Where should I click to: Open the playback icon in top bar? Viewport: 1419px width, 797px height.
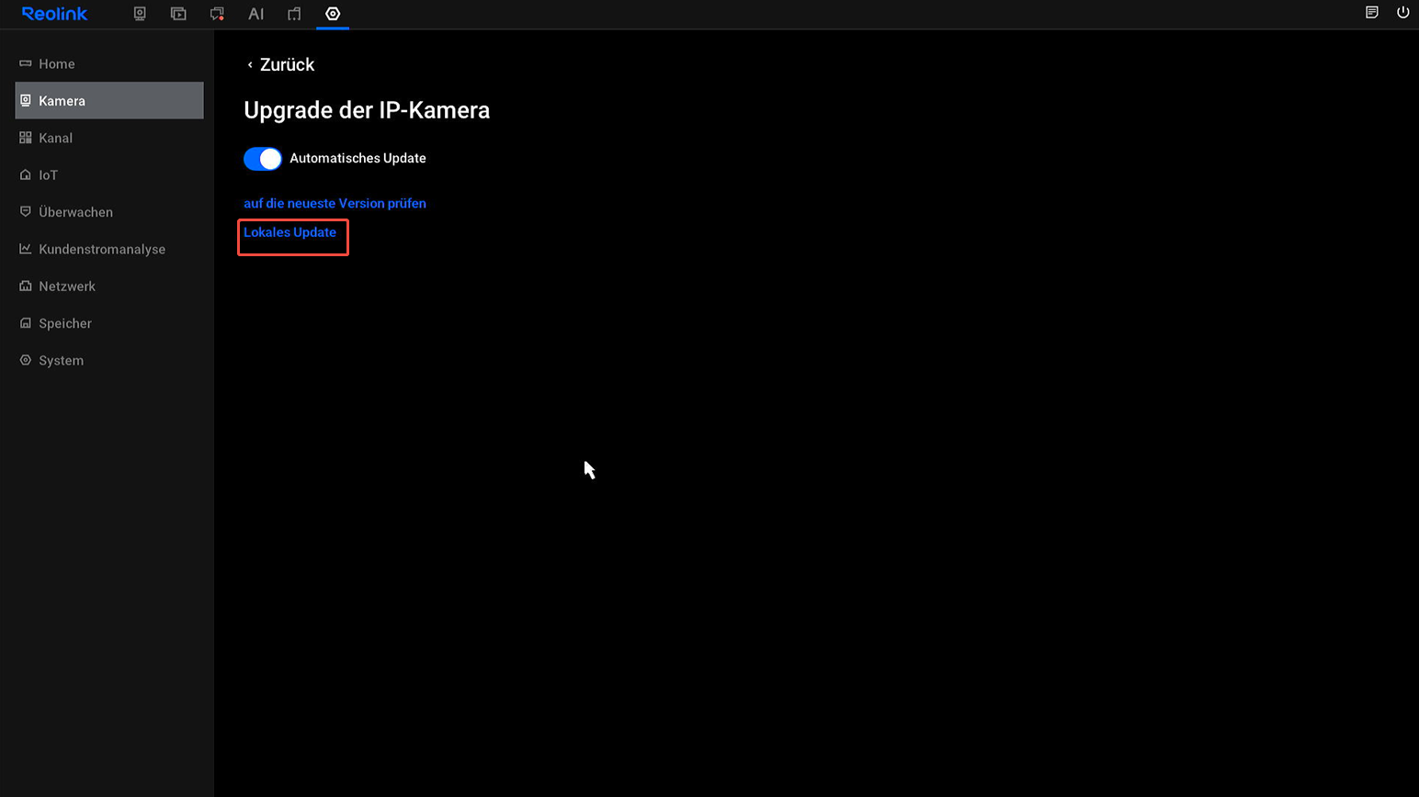[x=178, y=14]
